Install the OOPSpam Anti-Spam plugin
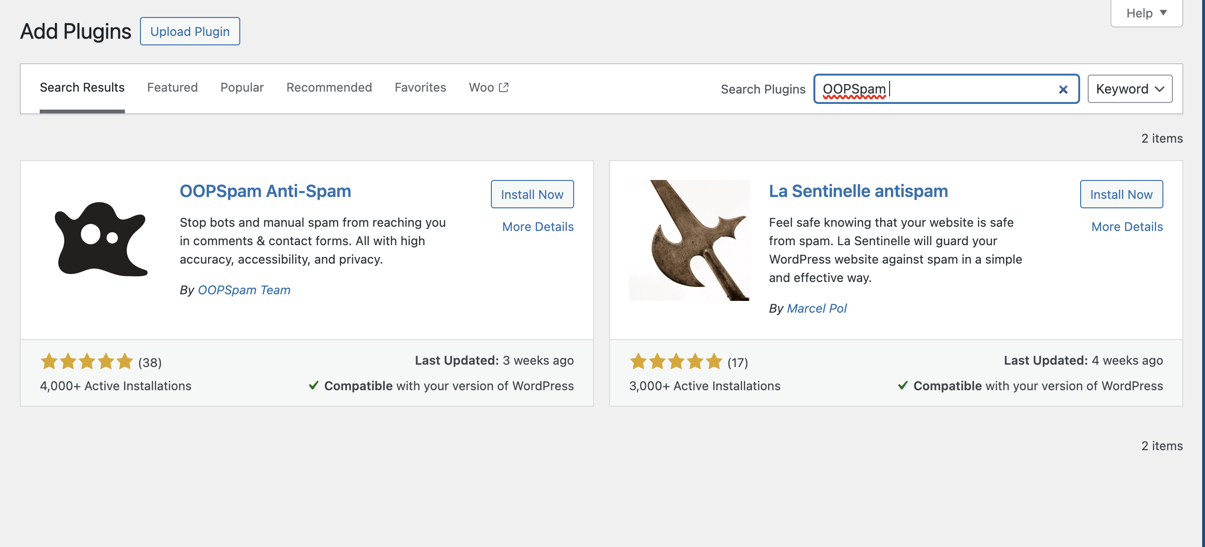 [532, 194]
